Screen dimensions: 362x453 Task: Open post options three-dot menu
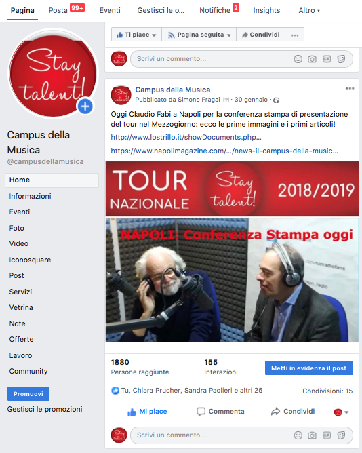pyautogui.click(x=350, y=88)
